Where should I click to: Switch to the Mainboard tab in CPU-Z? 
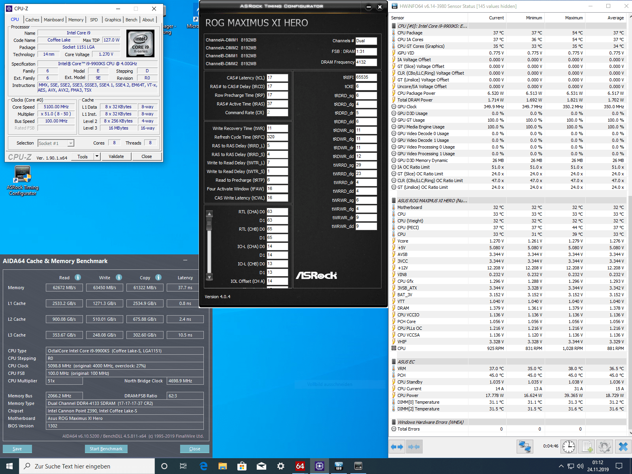pyautogui.click(x=54, y=20)
